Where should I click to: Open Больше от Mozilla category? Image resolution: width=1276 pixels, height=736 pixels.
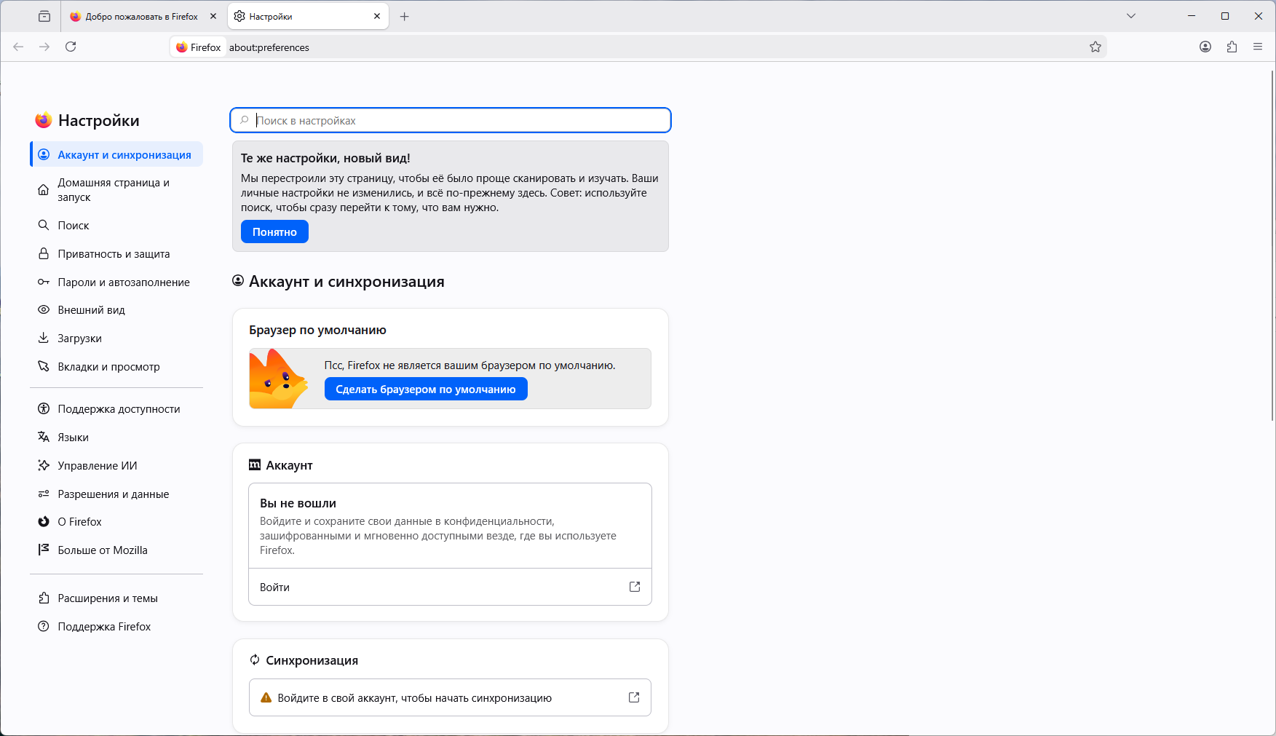click(x=116, y=550)
